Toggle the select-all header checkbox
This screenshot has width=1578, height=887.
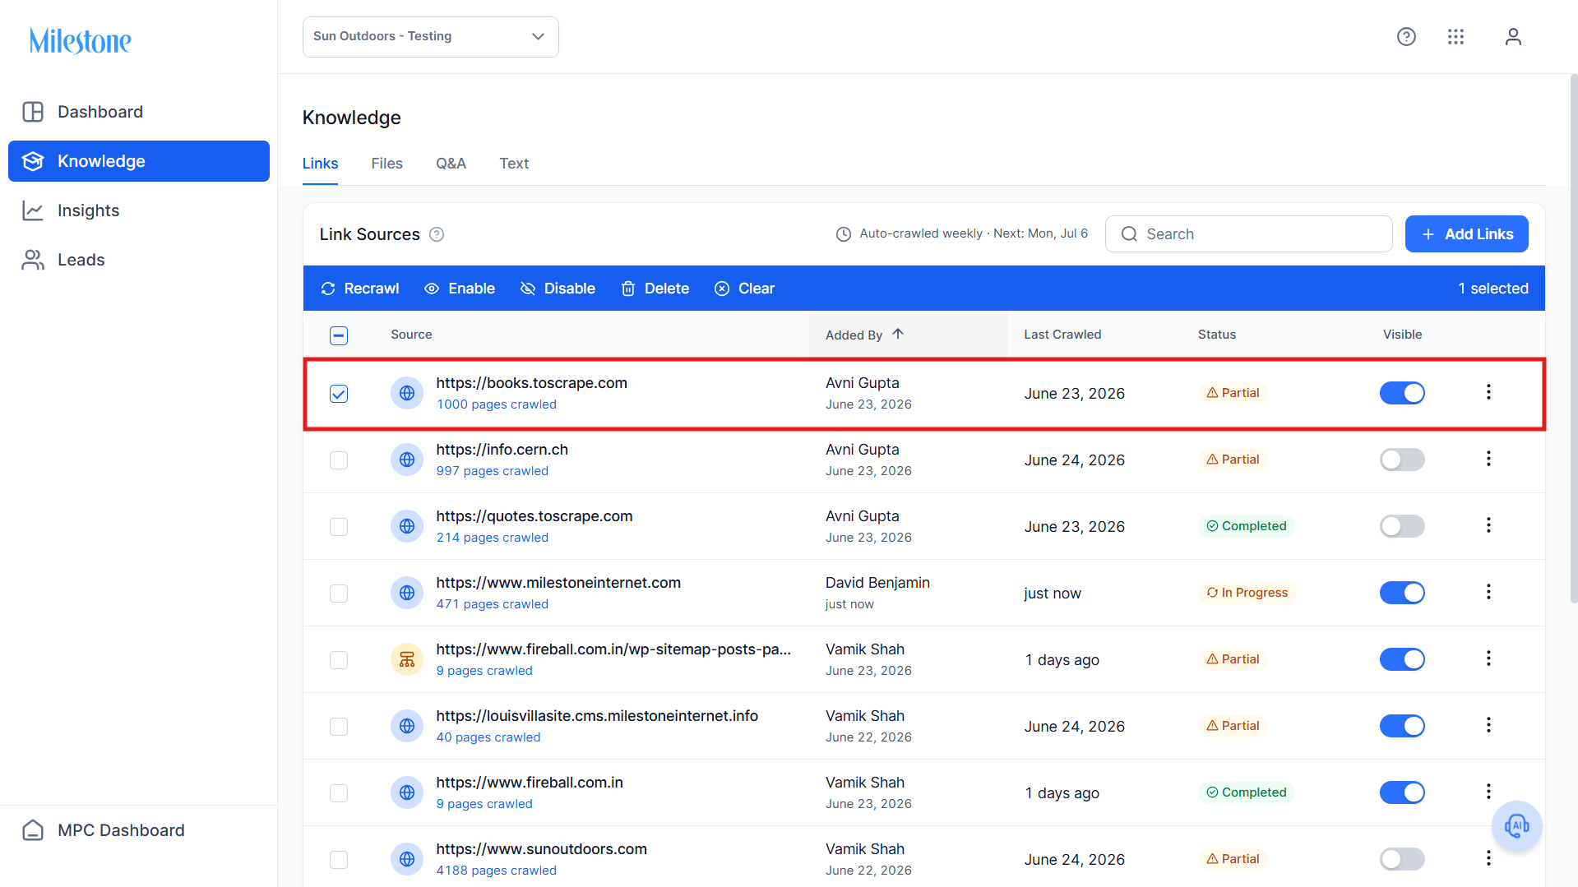(339, 335)
